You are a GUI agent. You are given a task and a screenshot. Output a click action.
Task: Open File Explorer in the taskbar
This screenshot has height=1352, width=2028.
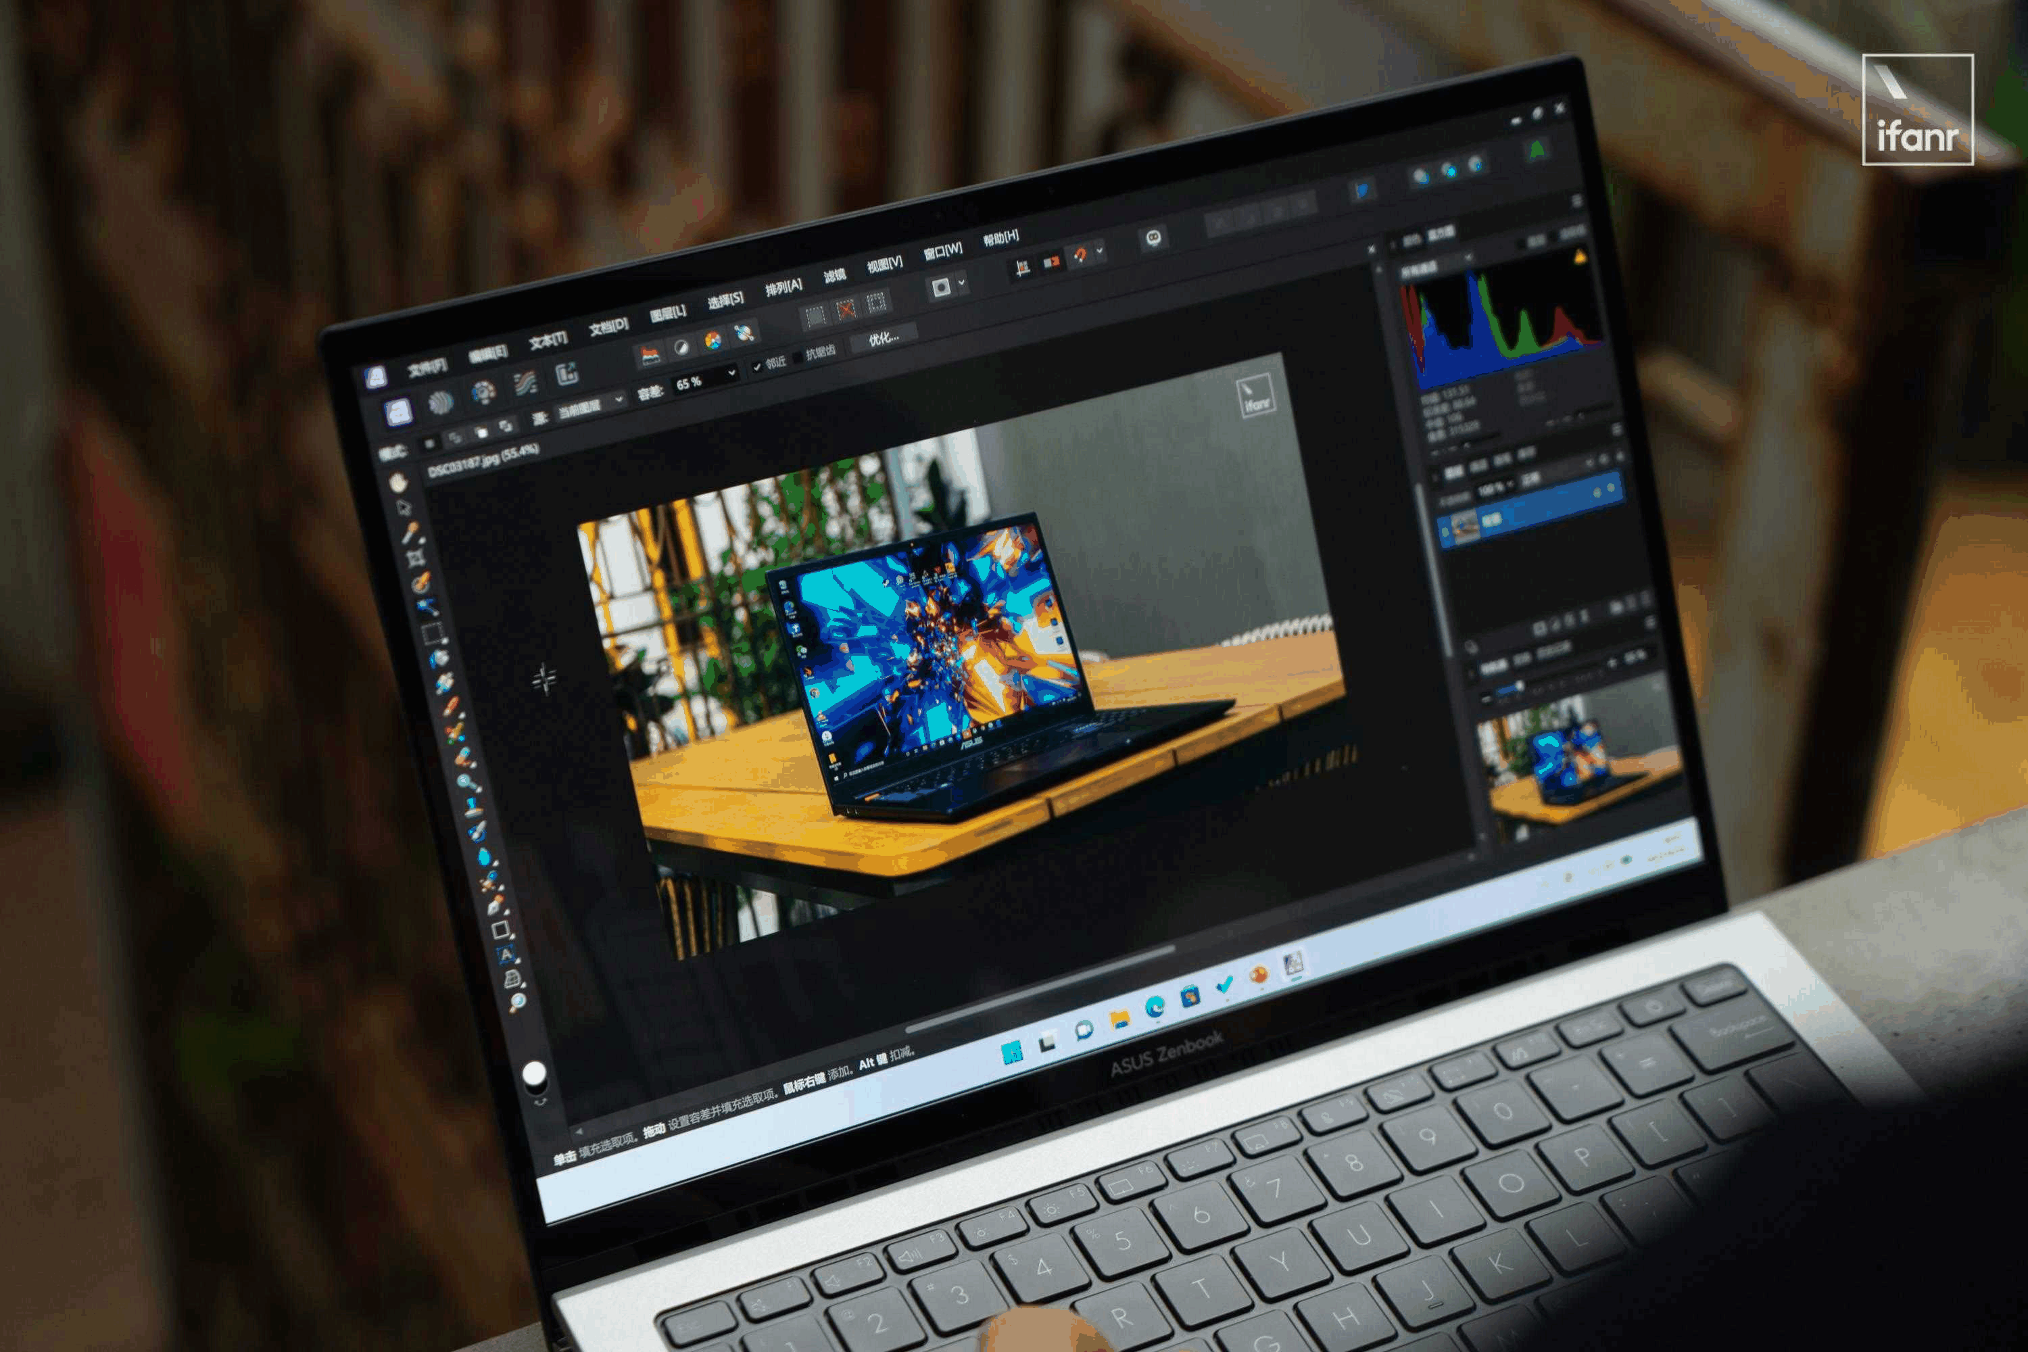coord(1119,1019)
